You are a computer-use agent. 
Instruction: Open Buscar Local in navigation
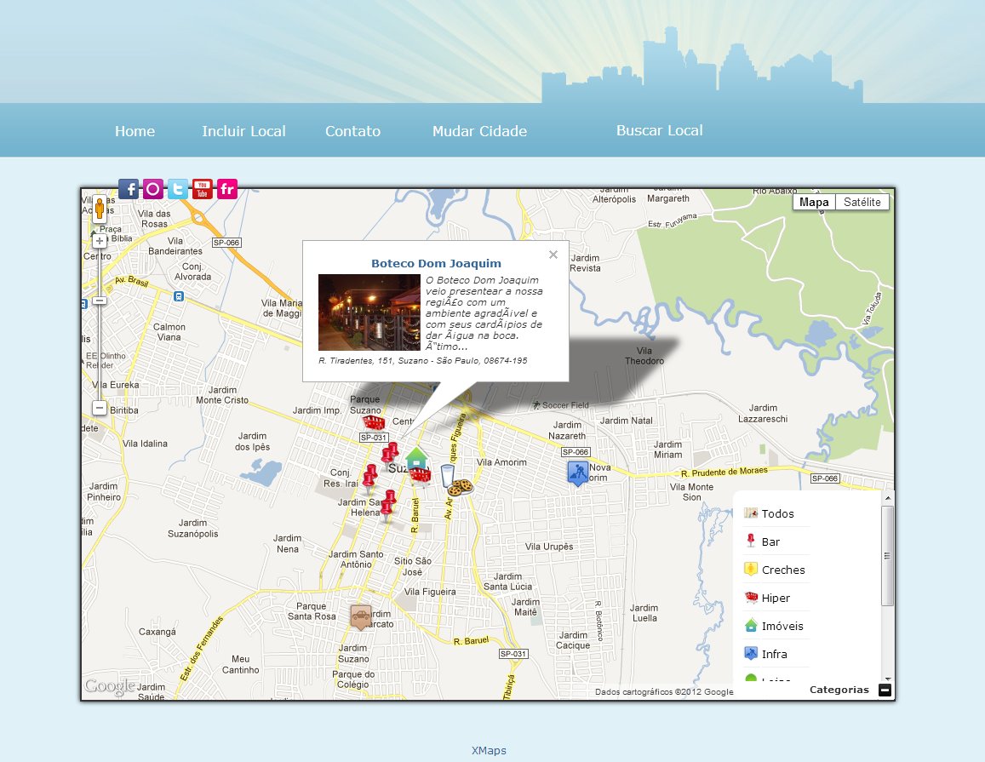[660, 130]
